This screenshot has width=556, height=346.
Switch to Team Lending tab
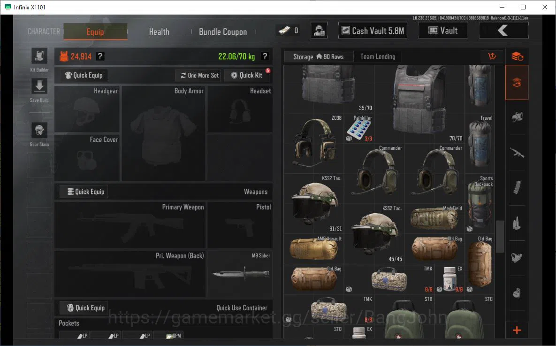tap(378, 56)
